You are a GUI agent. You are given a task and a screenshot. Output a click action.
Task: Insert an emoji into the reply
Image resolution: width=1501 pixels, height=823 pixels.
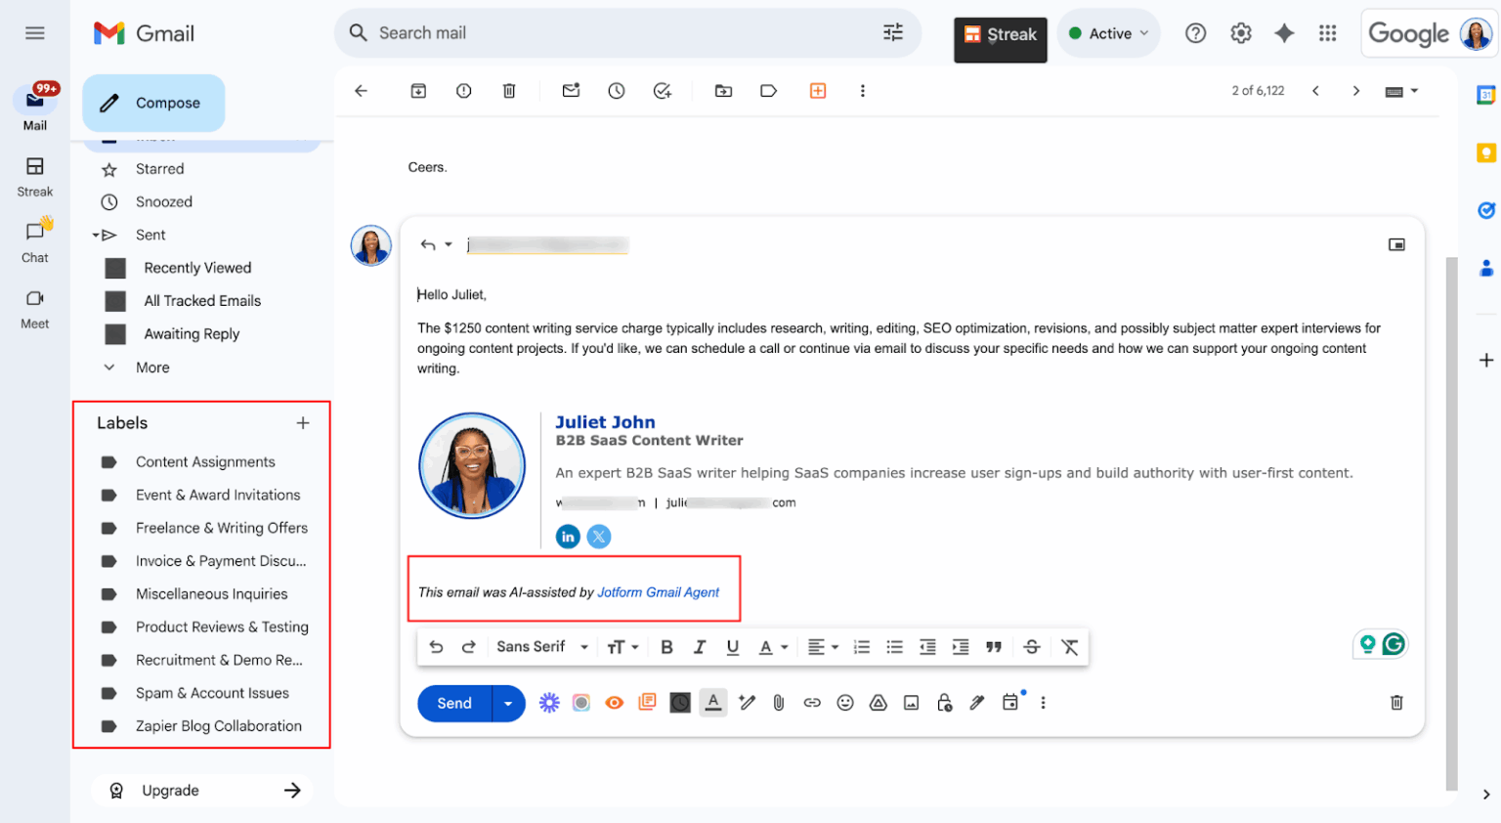pos(844,702)
